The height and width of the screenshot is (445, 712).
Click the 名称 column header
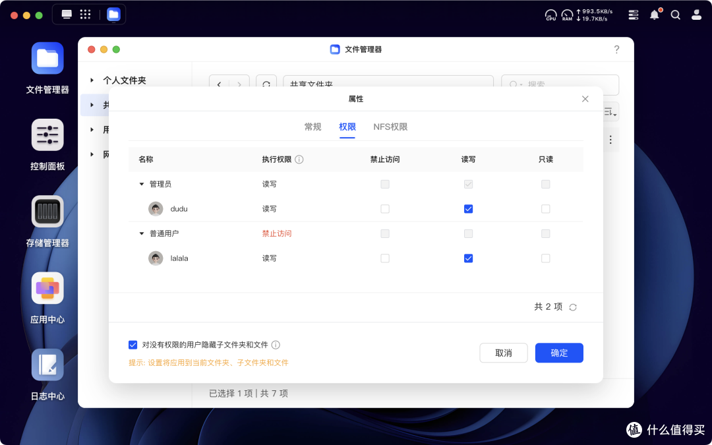pos(146,160)
